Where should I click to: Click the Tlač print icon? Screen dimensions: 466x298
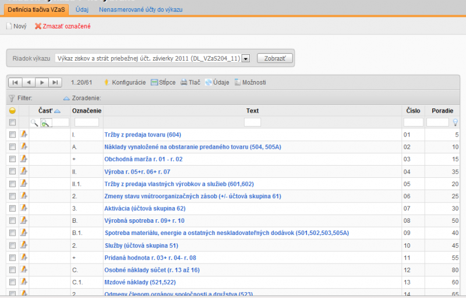tap(184, 82)
